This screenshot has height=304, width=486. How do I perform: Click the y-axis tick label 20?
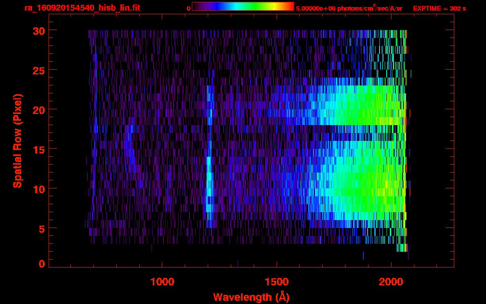click(38, 110)
